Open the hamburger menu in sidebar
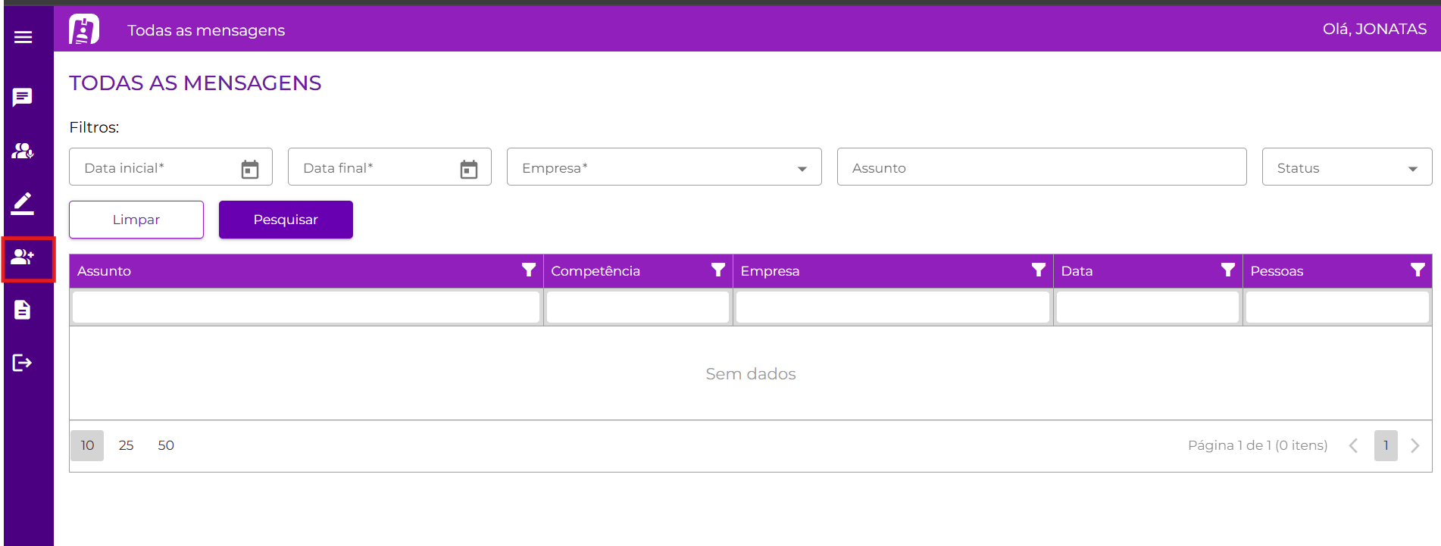1441x546 pixels. (23, 37)
